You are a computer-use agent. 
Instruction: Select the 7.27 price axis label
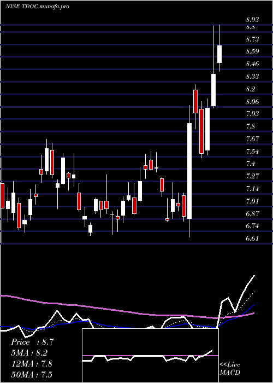[252, 176]
